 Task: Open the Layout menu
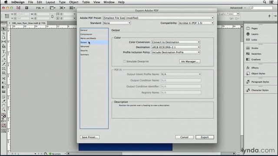50,2
